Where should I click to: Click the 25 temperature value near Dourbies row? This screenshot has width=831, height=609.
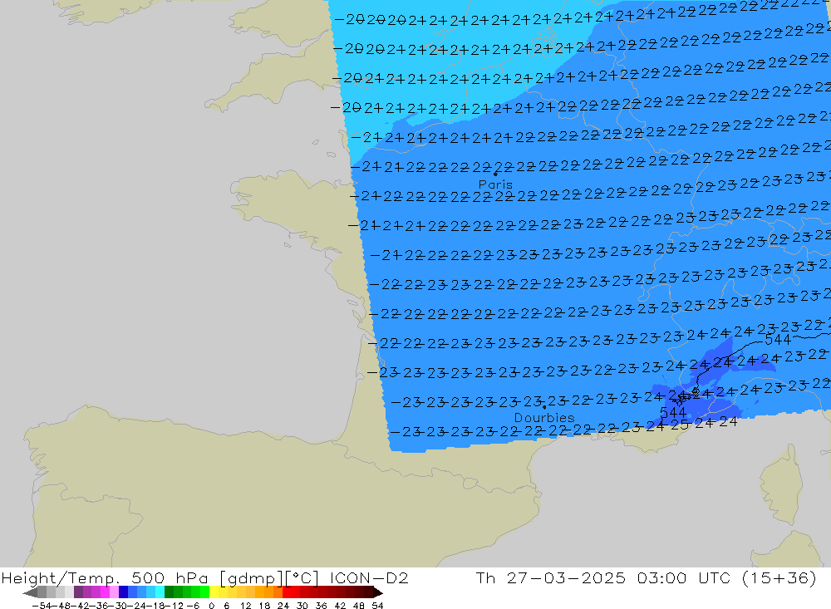pos(680,425)
